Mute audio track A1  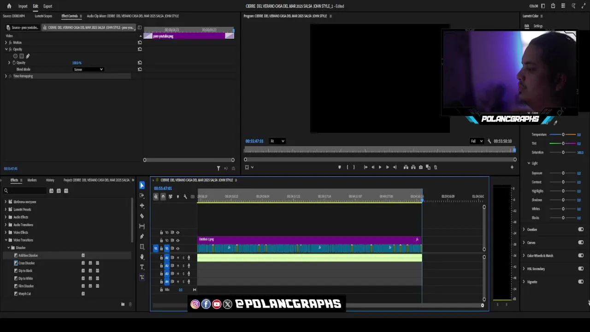[178, 258]
